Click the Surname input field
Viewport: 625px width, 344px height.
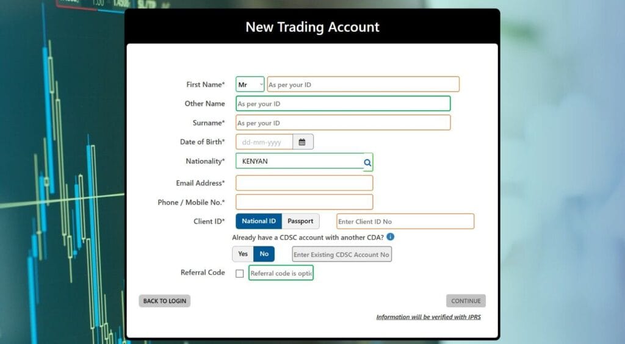tap(343, 123)
